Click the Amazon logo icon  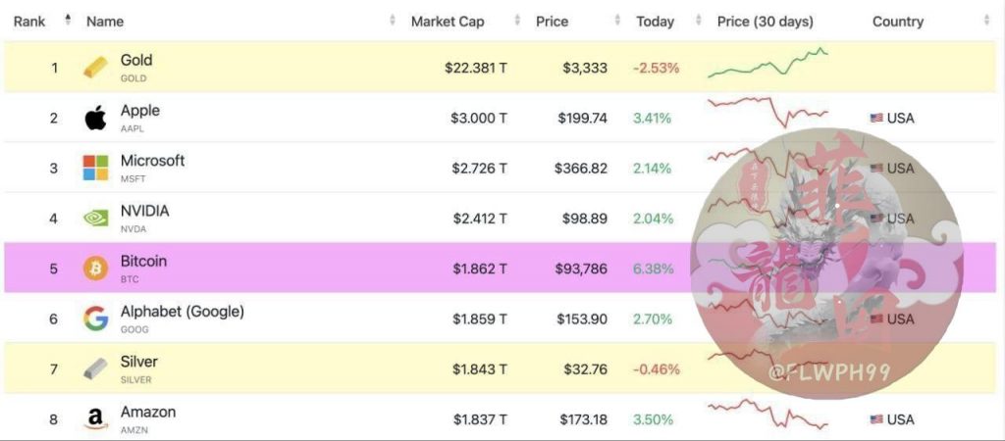[95, 419]
